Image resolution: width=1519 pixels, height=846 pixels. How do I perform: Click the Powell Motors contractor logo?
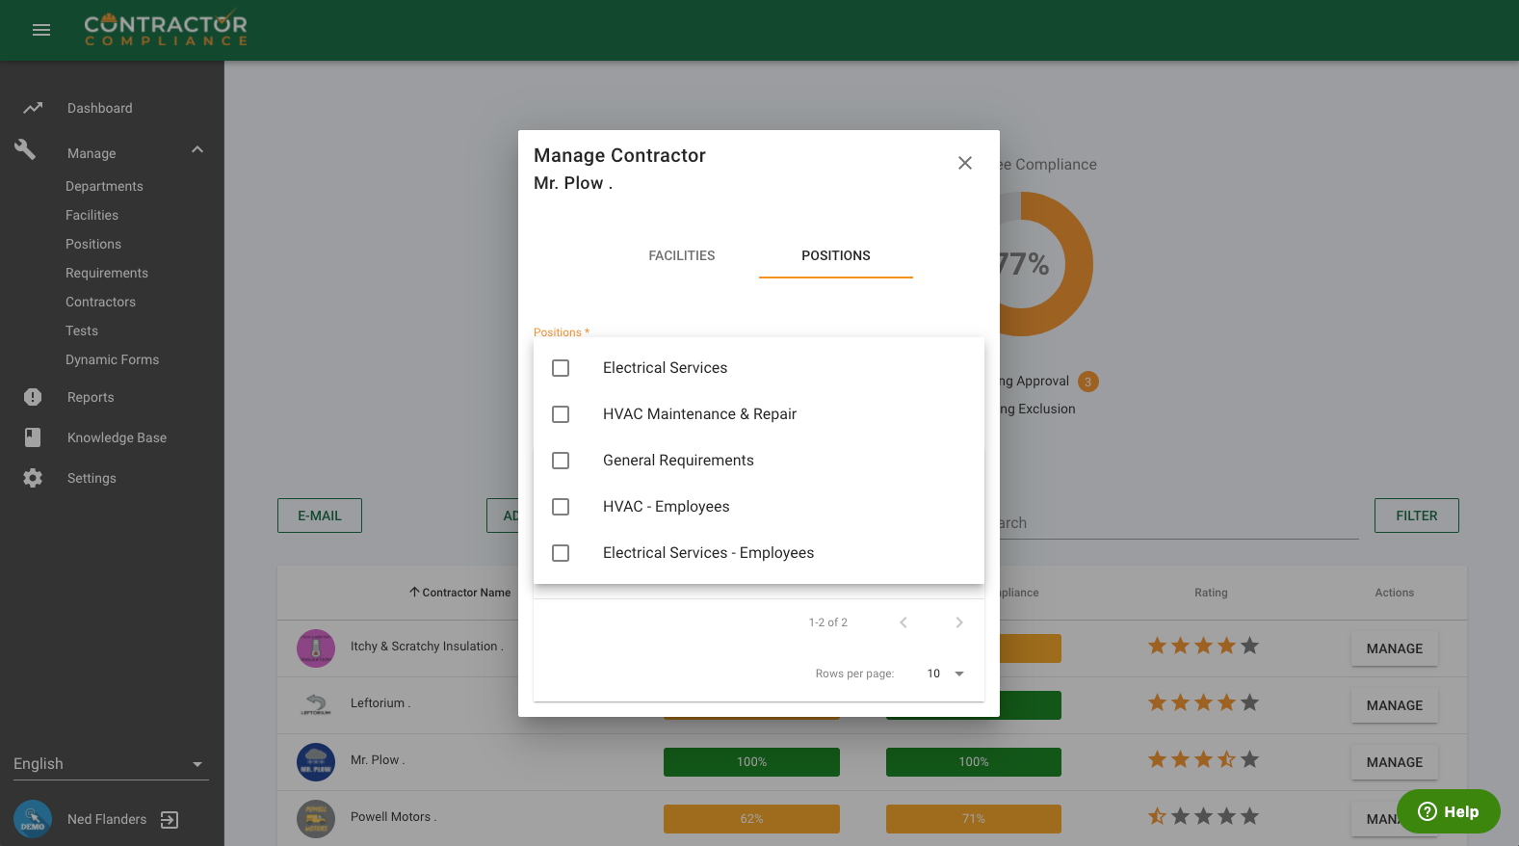[316, 819]
